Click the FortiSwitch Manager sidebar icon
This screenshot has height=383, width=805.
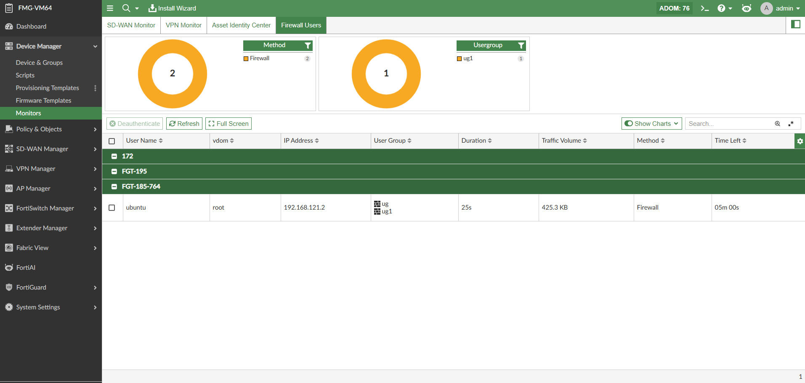pyautogui.click(x=9, y=208)
